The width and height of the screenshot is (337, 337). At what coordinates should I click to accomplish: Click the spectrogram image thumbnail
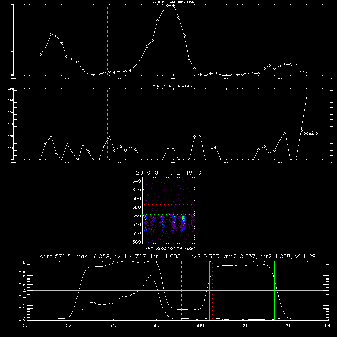[x=168, y=210]
